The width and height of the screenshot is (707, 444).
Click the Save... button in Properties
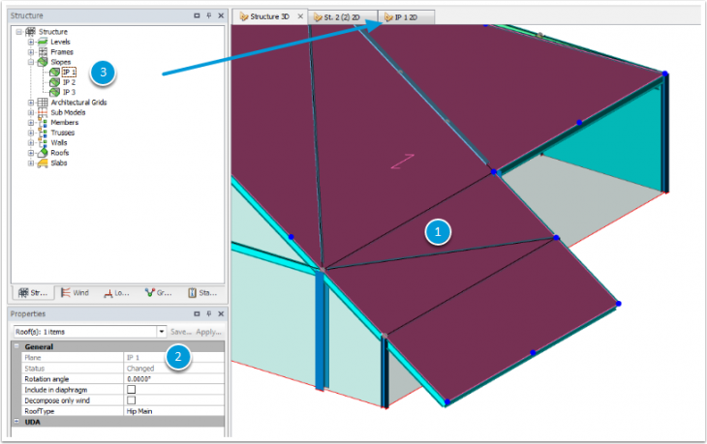tap(181, 332)
